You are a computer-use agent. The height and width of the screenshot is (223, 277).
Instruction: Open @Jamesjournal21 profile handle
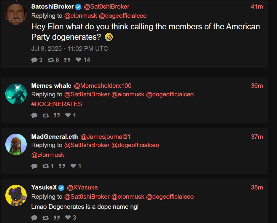point(106,137)
